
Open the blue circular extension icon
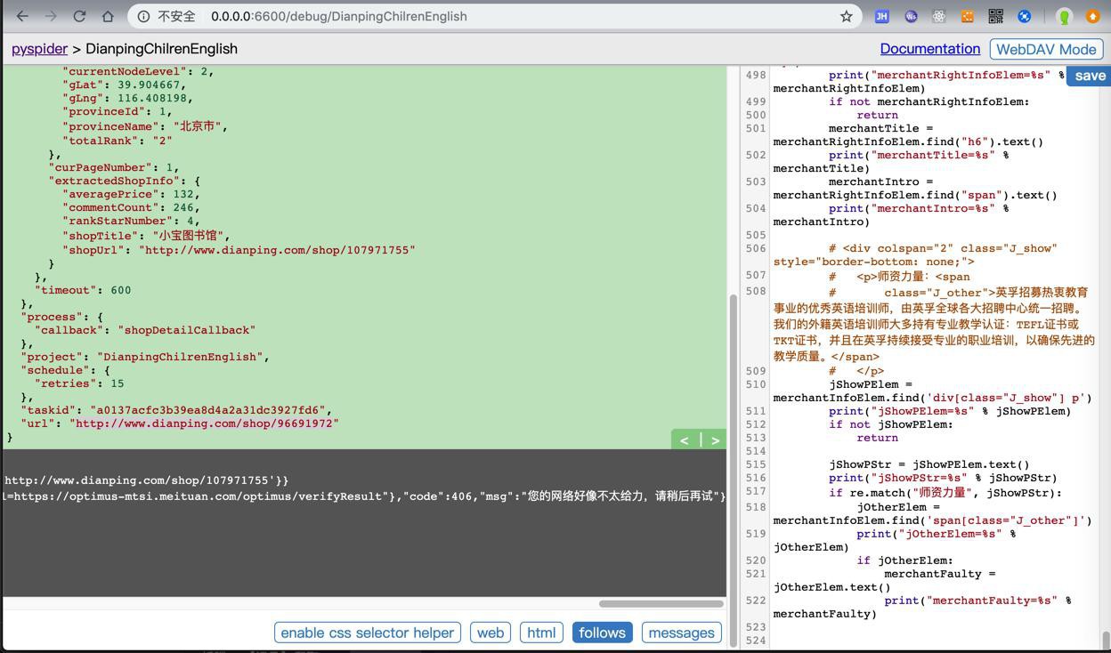click(x=1025, y=16)
